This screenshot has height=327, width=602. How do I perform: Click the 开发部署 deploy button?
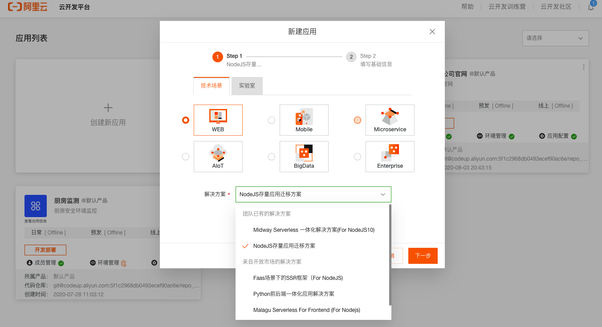pos(45,250)
